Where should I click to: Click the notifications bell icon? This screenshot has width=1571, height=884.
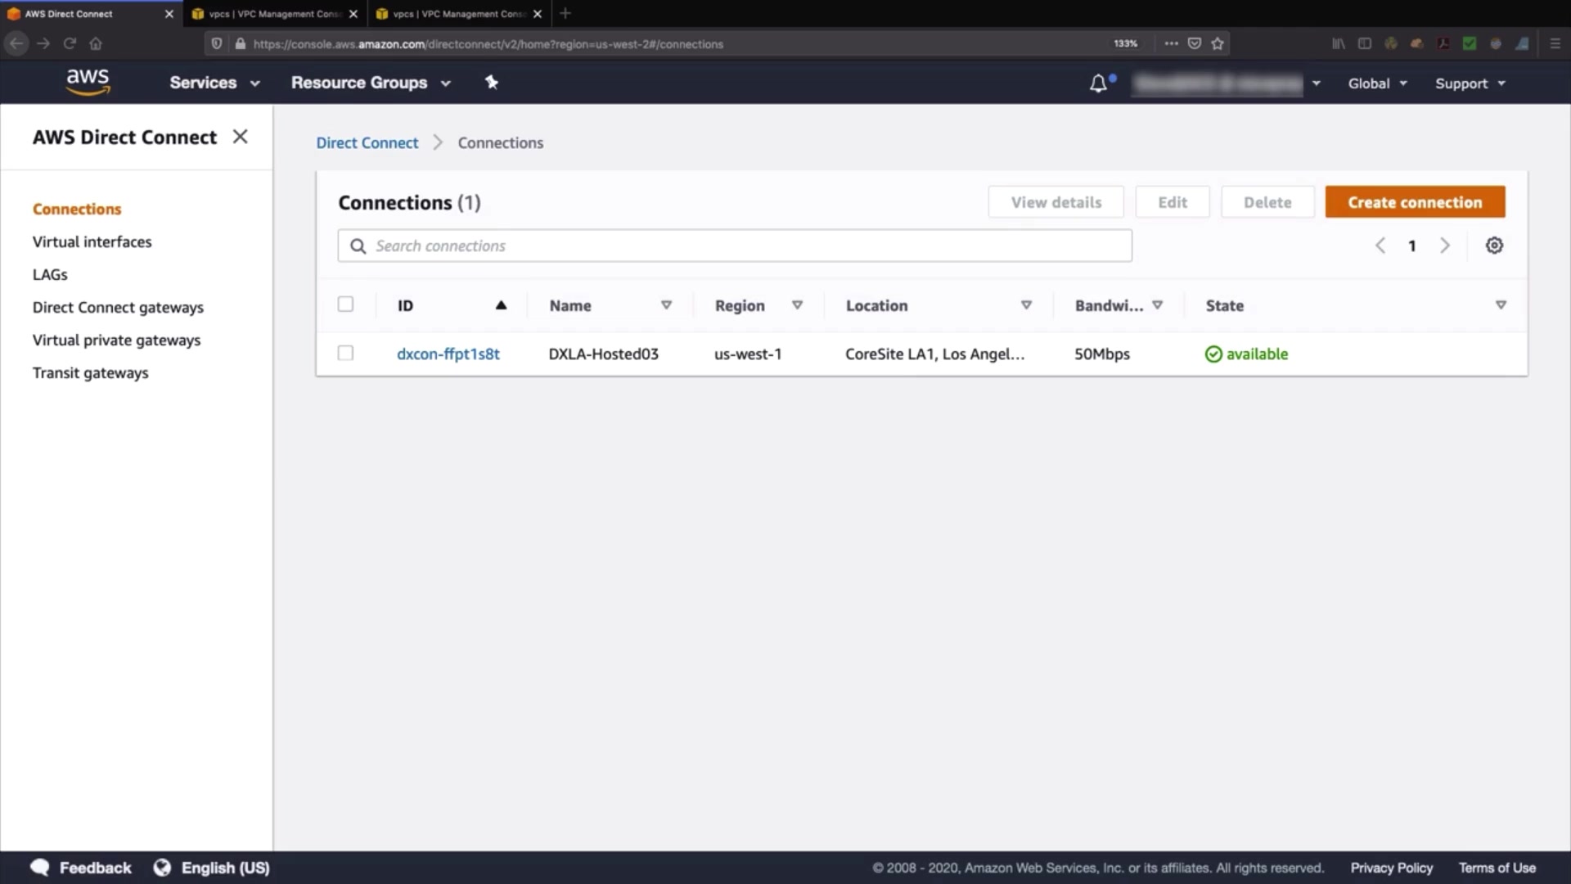coord(1098,83)
